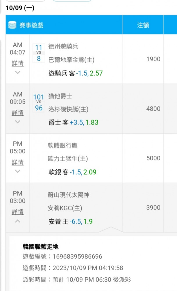
Task: Click bet line 安養 主 -6.5, 1.9
Action: point(70,221)
